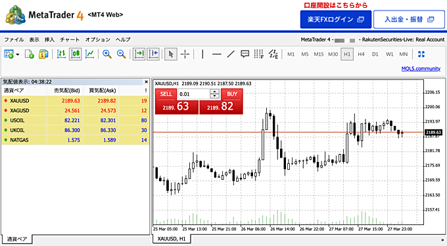Screen dimensions: 447x246
Task: Click the zoom out magnifier icon
Action: tap(121, 54)
